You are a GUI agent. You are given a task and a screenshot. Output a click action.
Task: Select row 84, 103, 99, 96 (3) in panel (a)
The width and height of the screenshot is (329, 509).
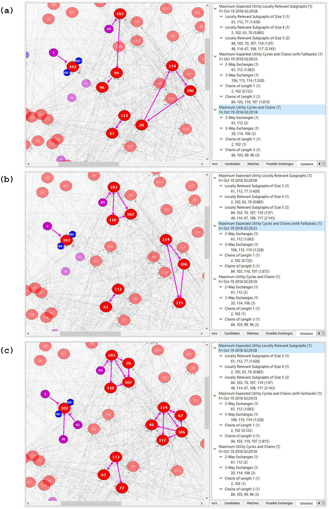(245, 155)
